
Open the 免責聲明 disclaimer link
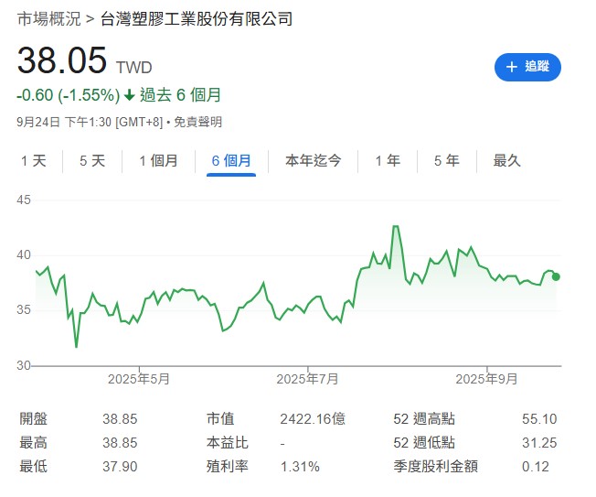pyautogui.click(x=197, y=122)
